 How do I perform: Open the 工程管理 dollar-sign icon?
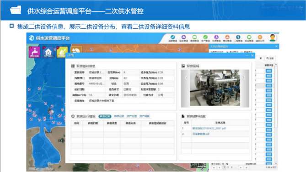pos(238,38)
